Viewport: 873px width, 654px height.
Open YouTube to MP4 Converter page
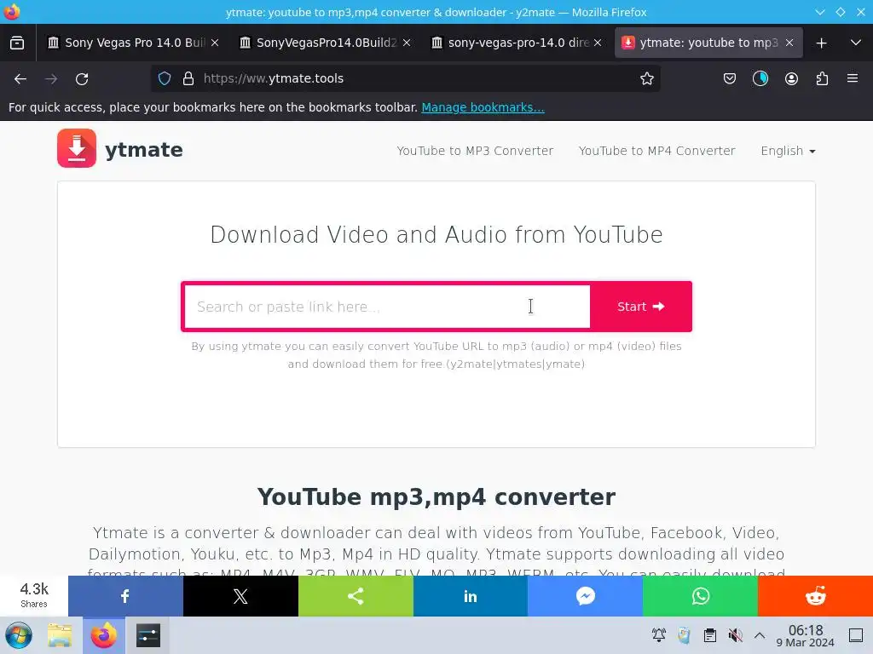657,151
